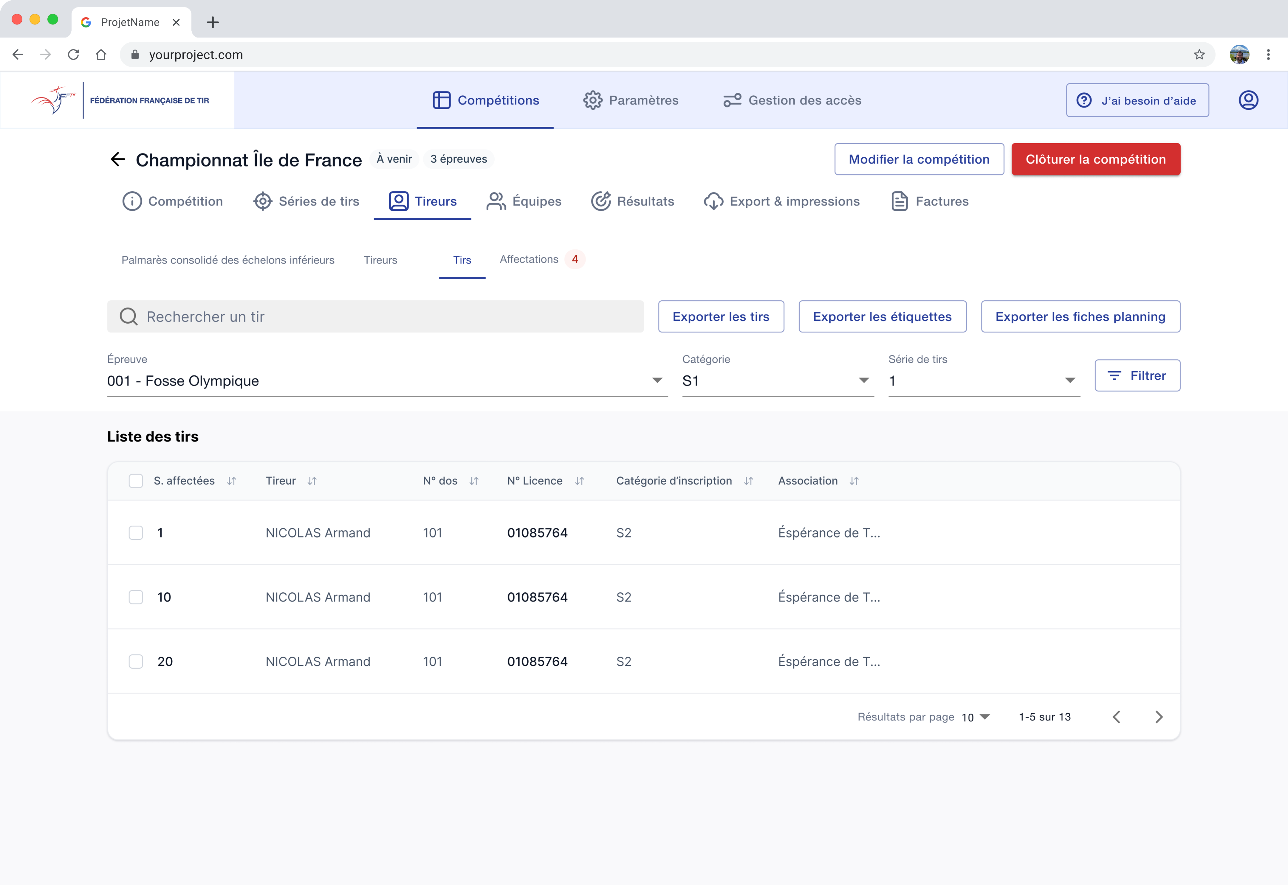Open the user account icon in header
Image resolution: width=1288 pixels, height=885 pixels.
1248,100
